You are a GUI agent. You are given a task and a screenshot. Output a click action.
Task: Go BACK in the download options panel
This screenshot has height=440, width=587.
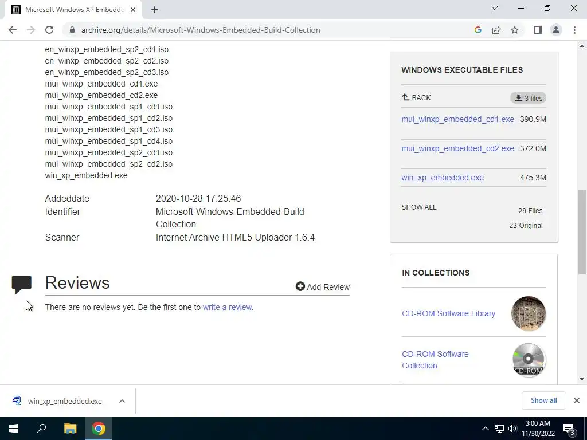[416, 97]
